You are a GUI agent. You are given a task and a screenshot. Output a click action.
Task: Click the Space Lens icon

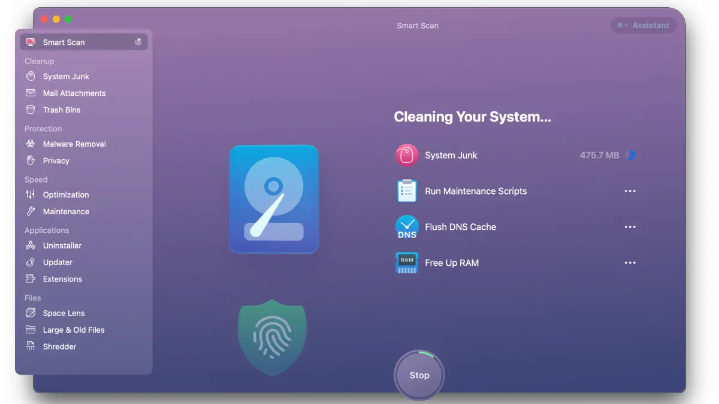pos(31,313)
